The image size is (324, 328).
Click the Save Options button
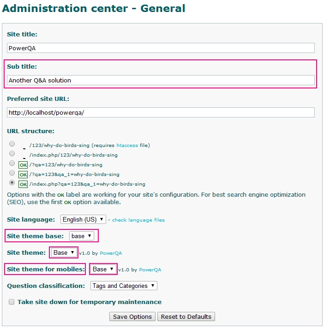(x=132, y=316)
